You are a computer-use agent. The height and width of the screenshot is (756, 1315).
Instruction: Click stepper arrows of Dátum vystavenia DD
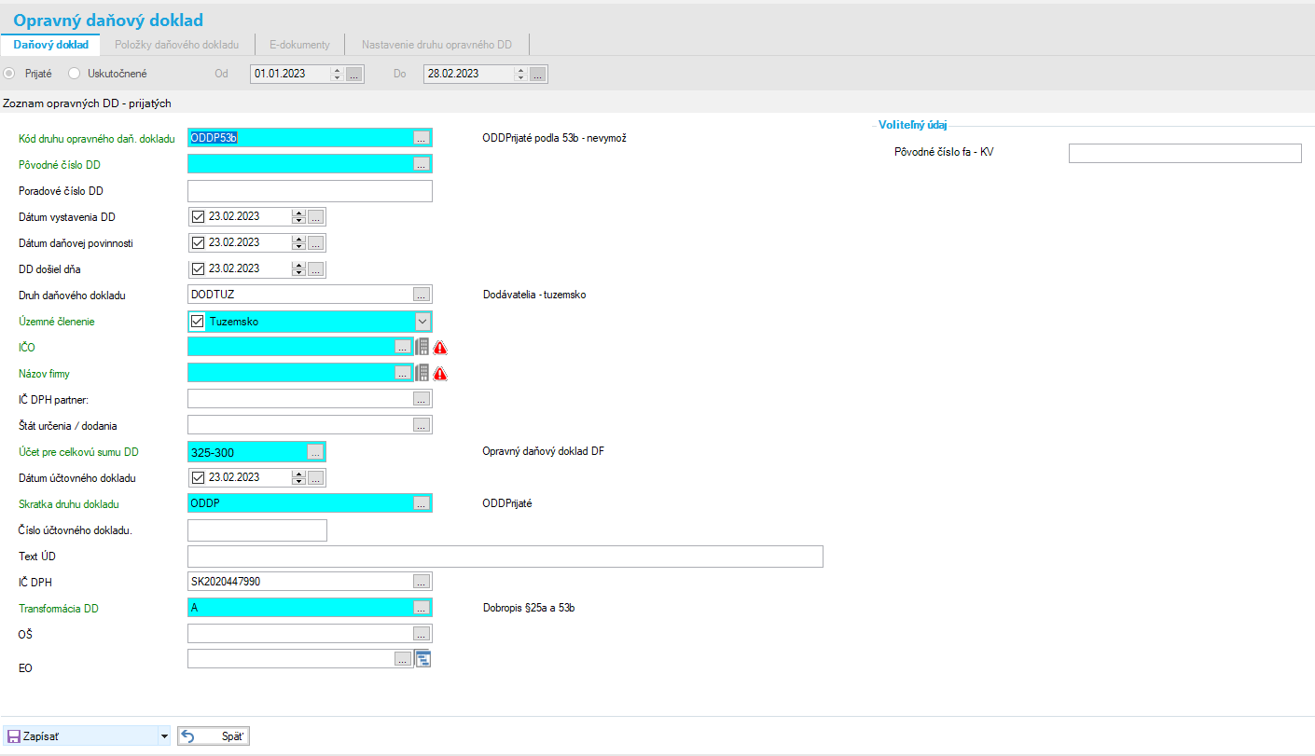tap(298, 216)
